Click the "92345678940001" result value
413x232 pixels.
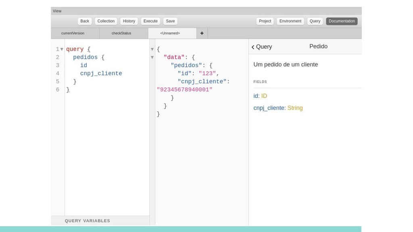point(184,90)
